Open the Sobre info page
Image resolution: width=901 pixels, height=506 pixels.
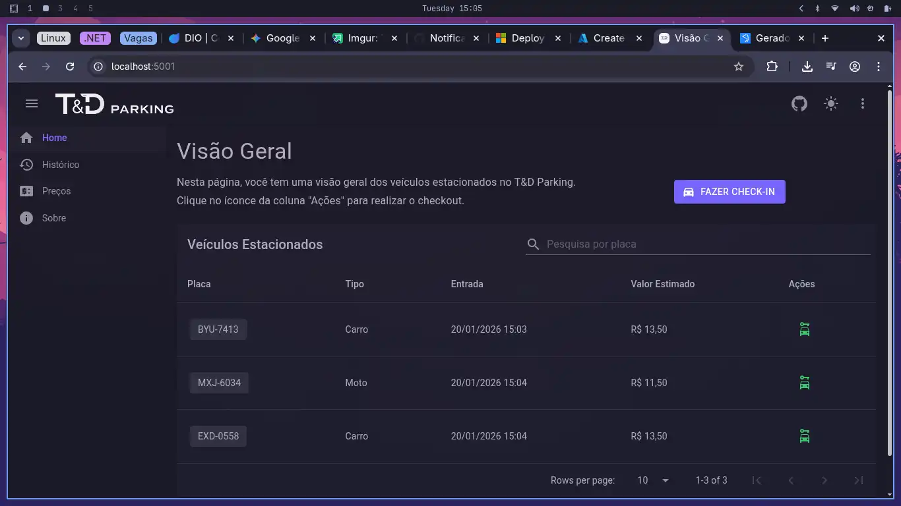coord(53,218)
